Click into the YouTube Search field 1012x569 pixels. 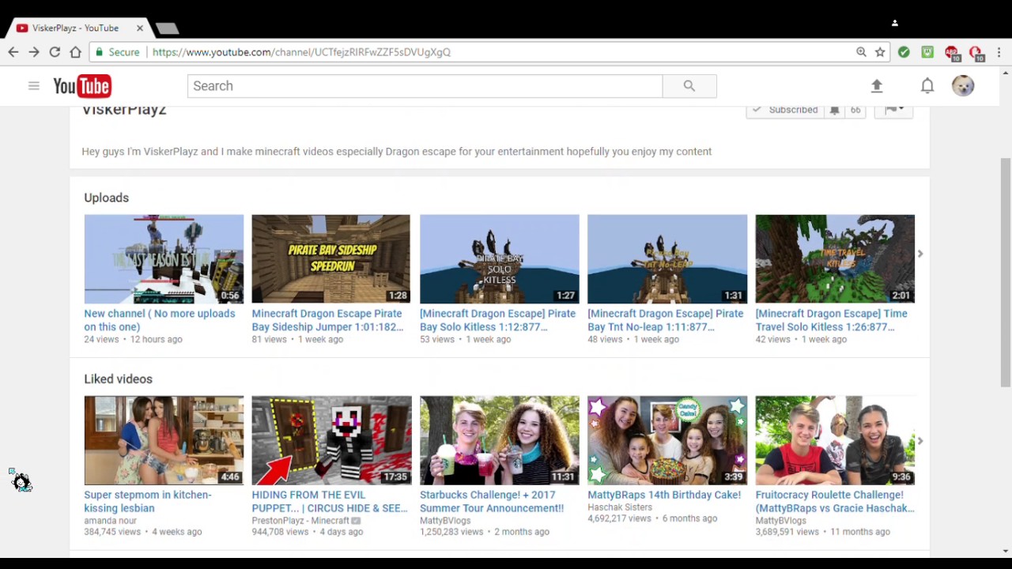425,86
